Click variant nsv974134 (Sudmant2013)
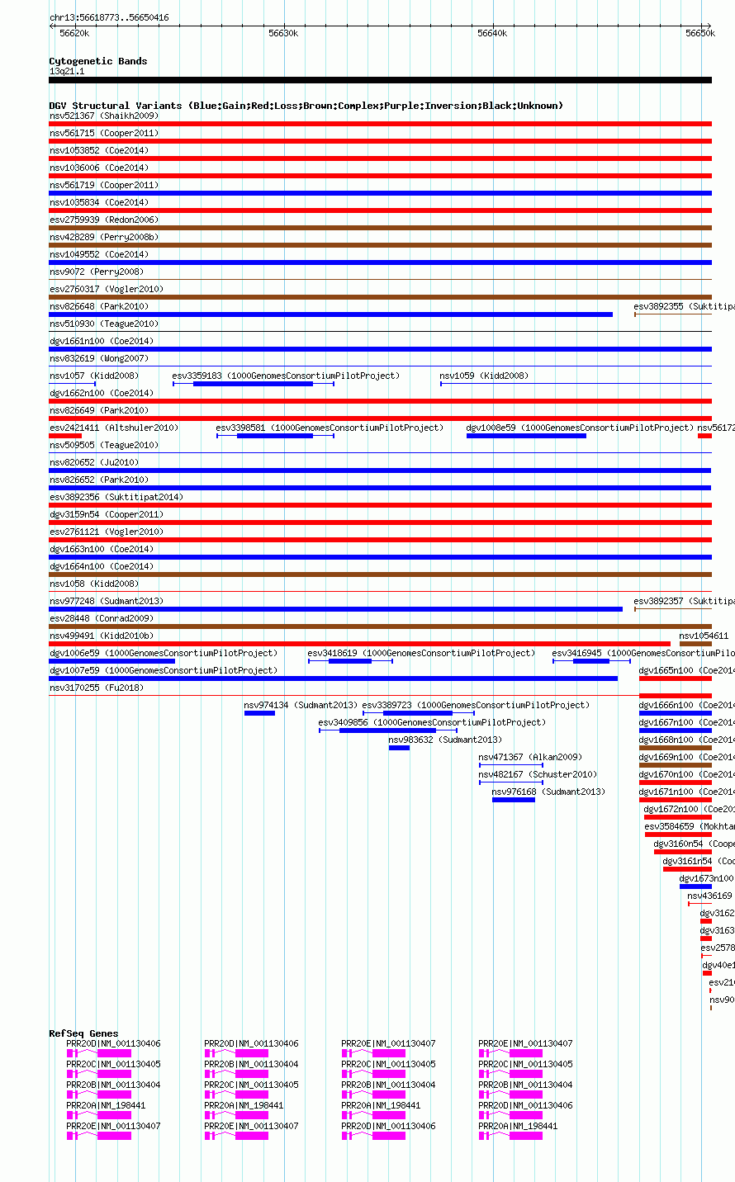The image size is (735, 1182). point(301,705)
